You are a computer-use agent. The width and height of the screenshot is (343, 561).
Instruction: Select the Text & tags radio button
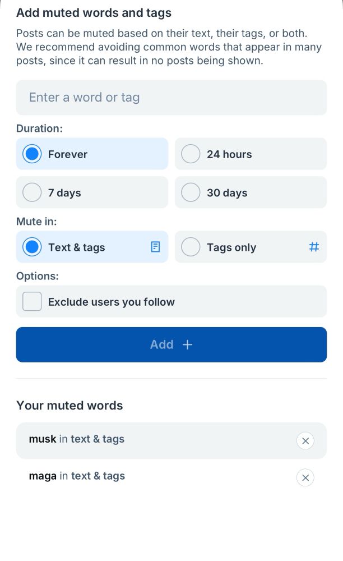tap(32, 247)
